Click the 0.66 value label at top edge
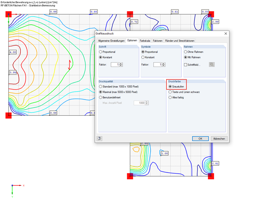 point(94,11)
